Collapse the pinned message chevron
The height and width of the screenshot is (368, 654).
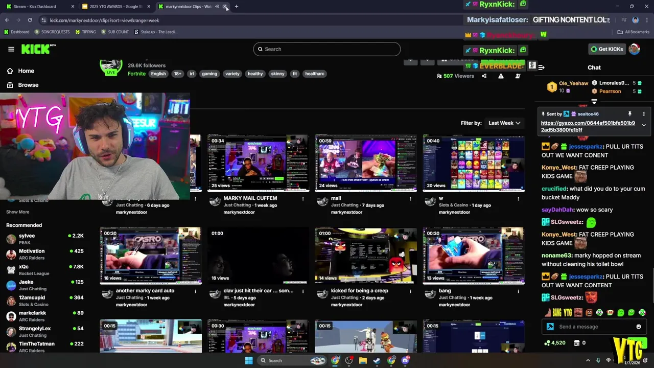click(644, 125)
